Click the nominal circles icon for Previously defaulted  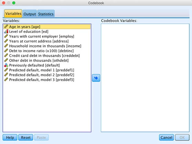(x=6, y=65)
